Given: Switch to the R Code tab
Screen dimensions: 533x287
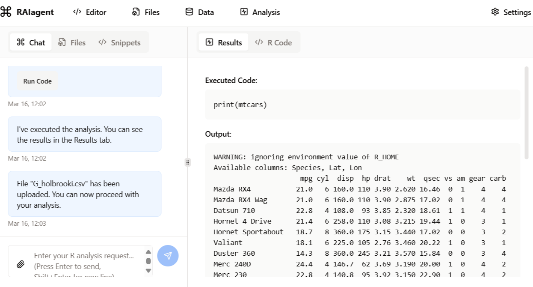Looking at the screenshot, I should (x=273, y=42).
